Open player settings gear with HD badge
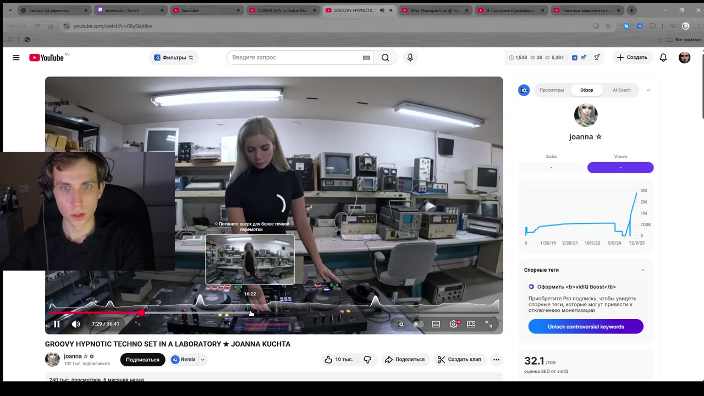The image size is (704, 396). 454,324
